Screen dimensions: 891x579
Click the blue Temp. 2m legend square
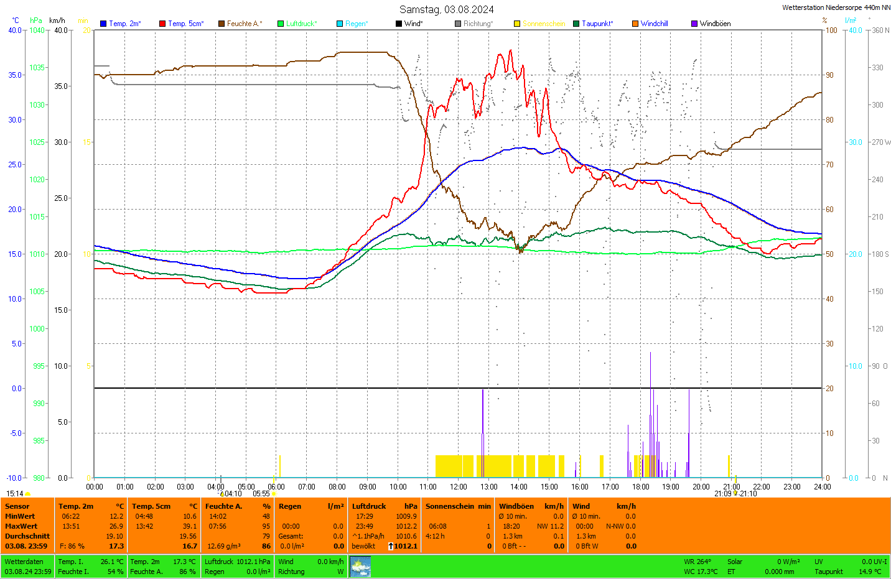click(103, 24)
